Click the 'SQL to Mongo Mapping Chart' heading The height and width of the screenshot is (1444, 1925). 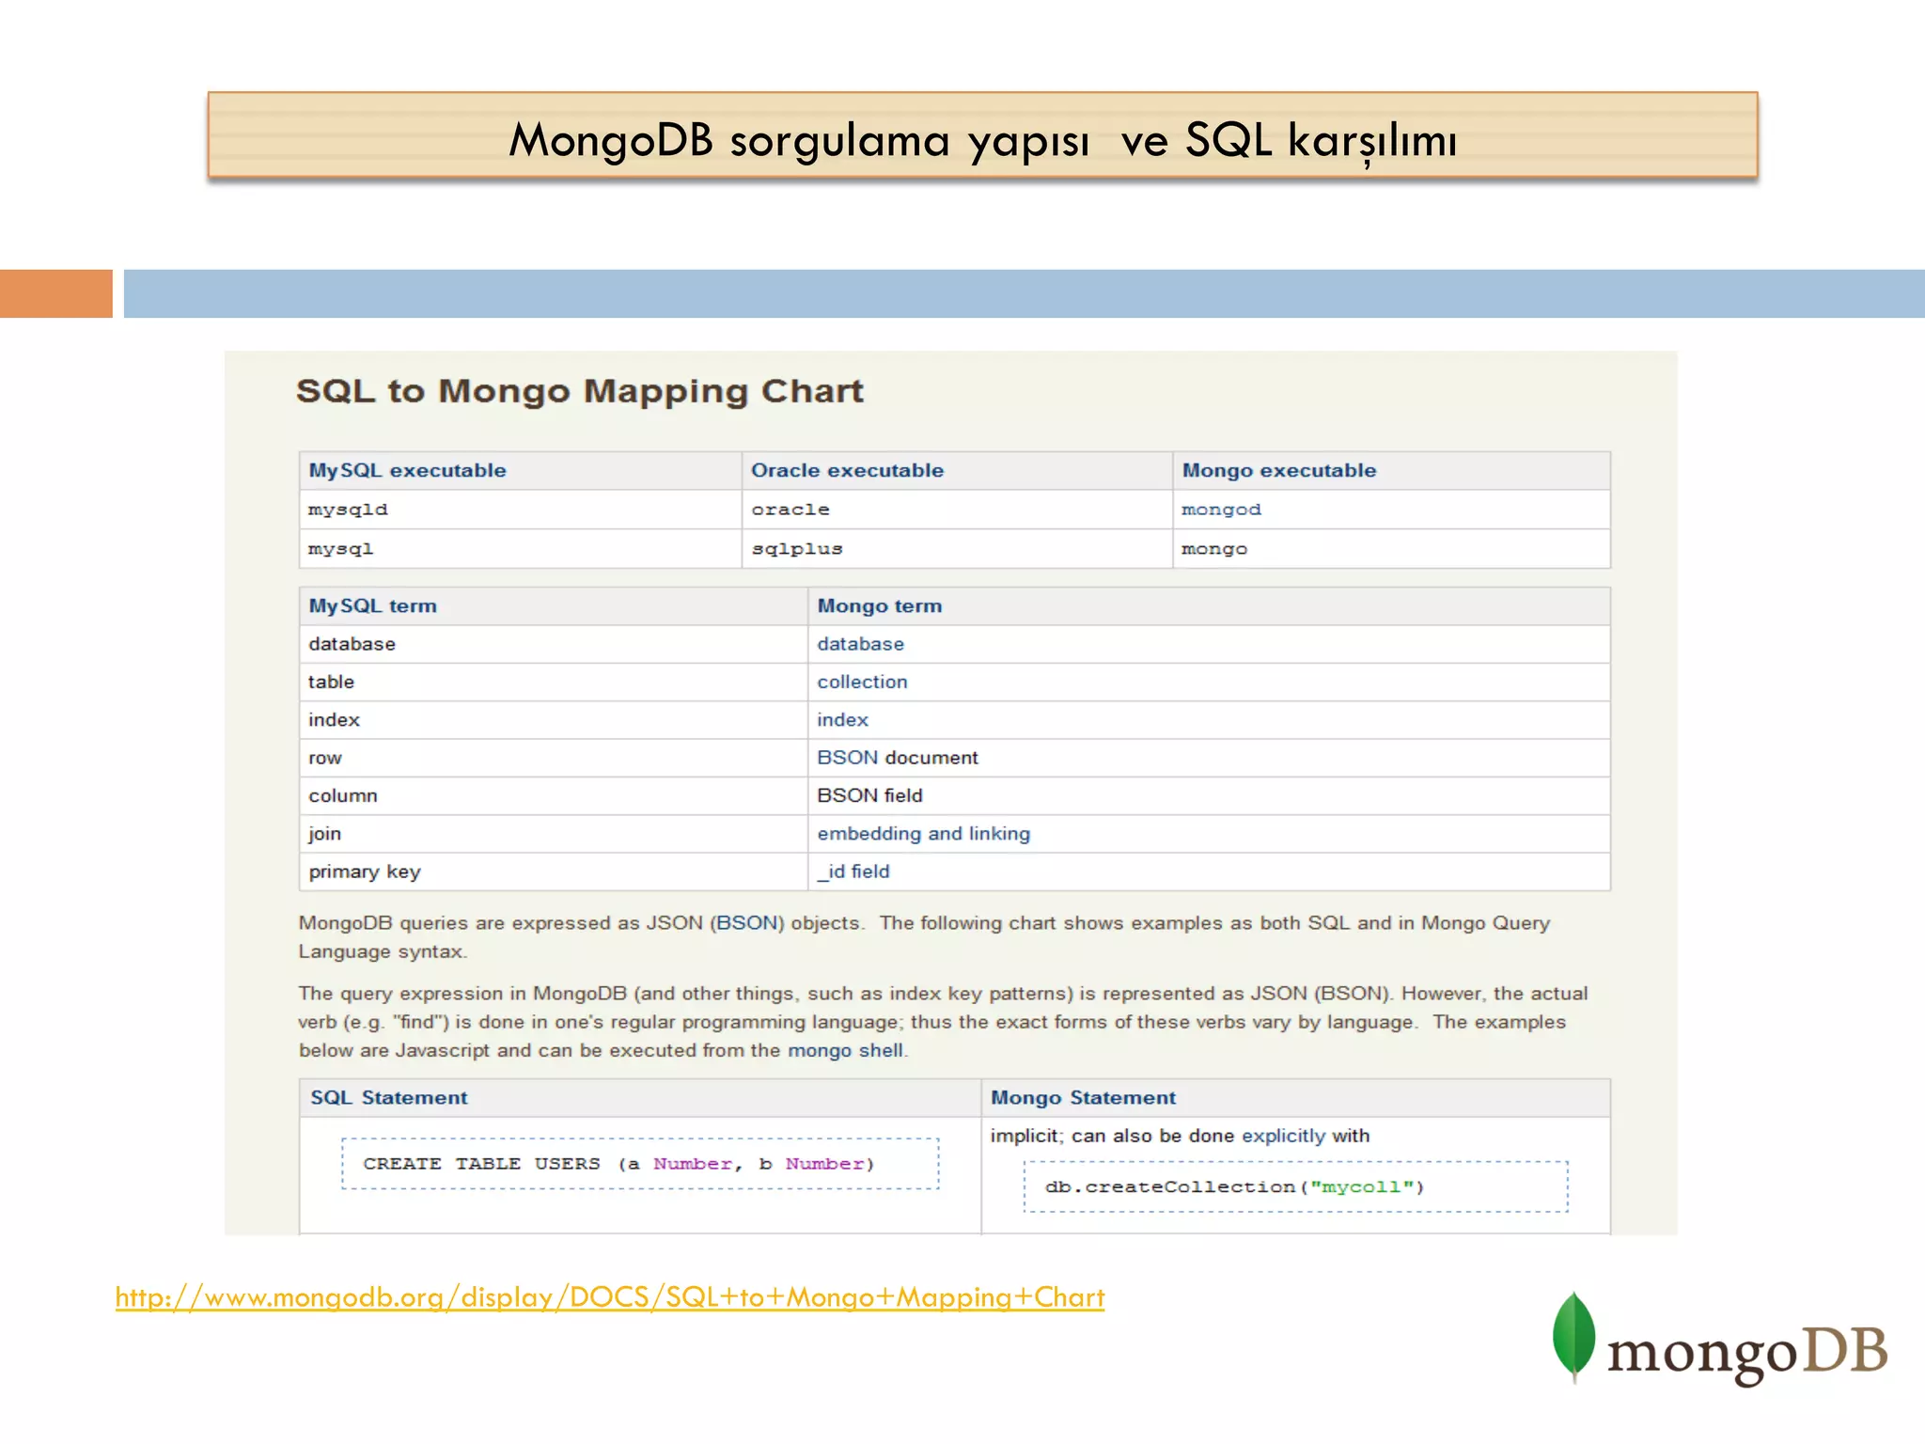580,391
